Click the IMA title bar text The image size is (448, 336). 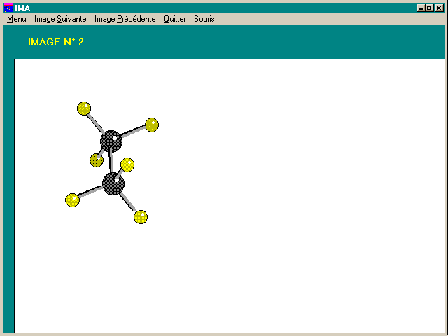(x=22, y=8)
